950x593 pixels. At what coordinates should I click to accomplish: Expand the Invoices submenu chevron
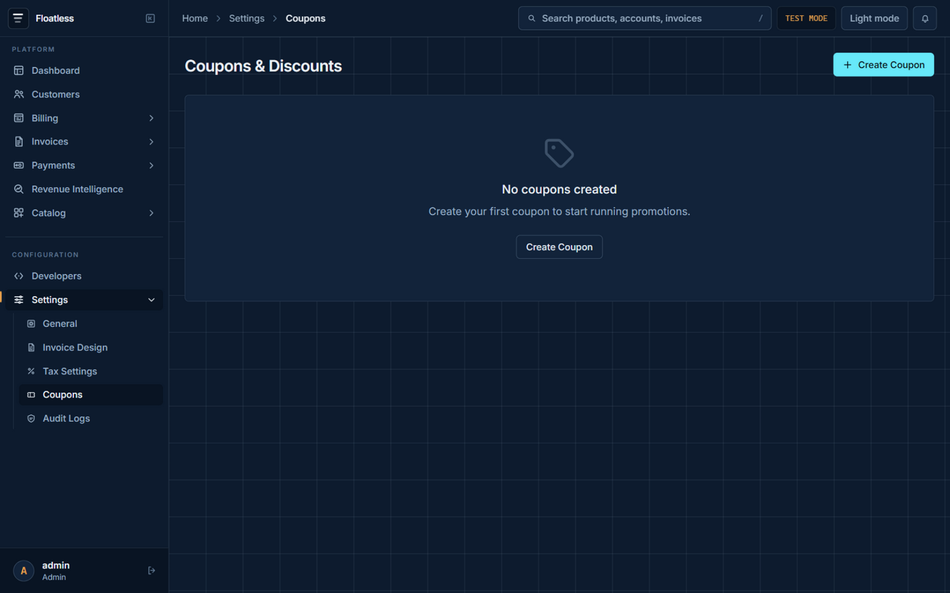click(x=151, y=142)
